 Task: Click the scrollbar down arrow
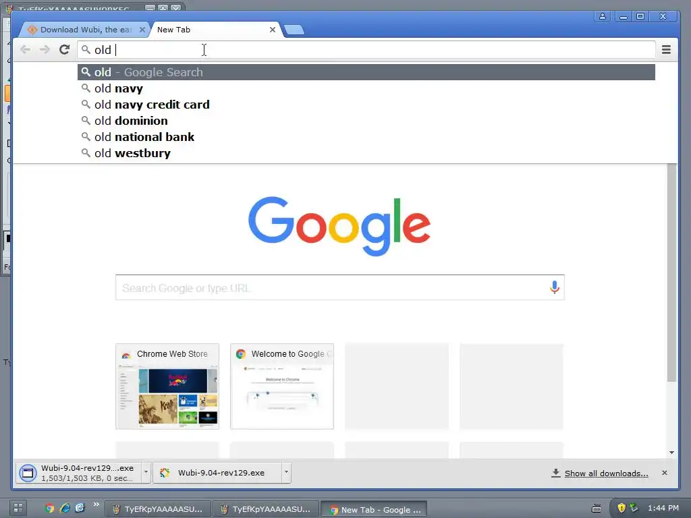[x=671, y=453]
